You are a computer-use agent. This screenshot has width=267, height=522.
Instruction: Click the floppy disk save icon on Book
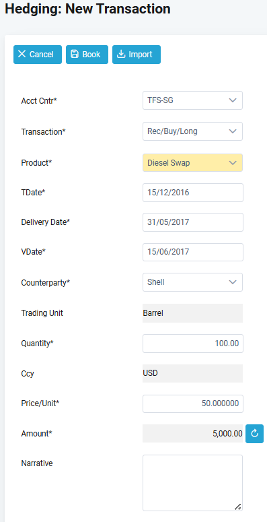[x=75, y=54]
